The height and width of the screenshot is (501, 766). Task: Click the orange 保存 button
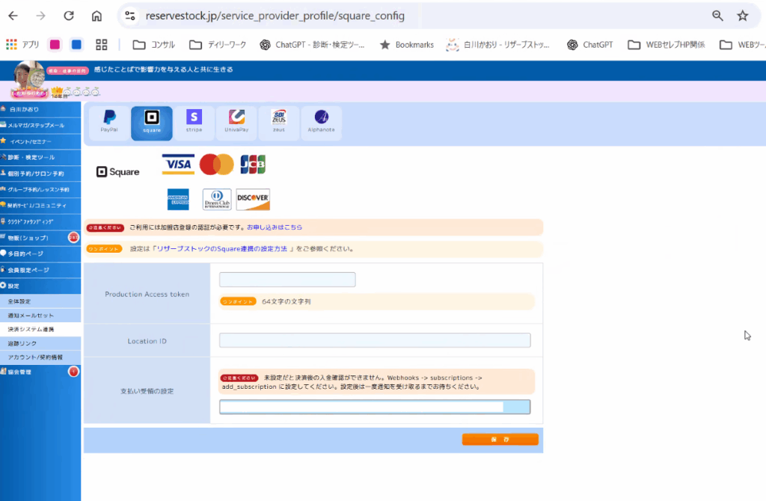click(x=500, y=440)
